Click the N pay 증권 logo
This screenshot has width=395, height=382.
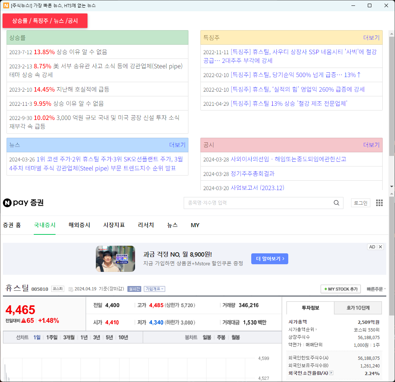[23, 203]
